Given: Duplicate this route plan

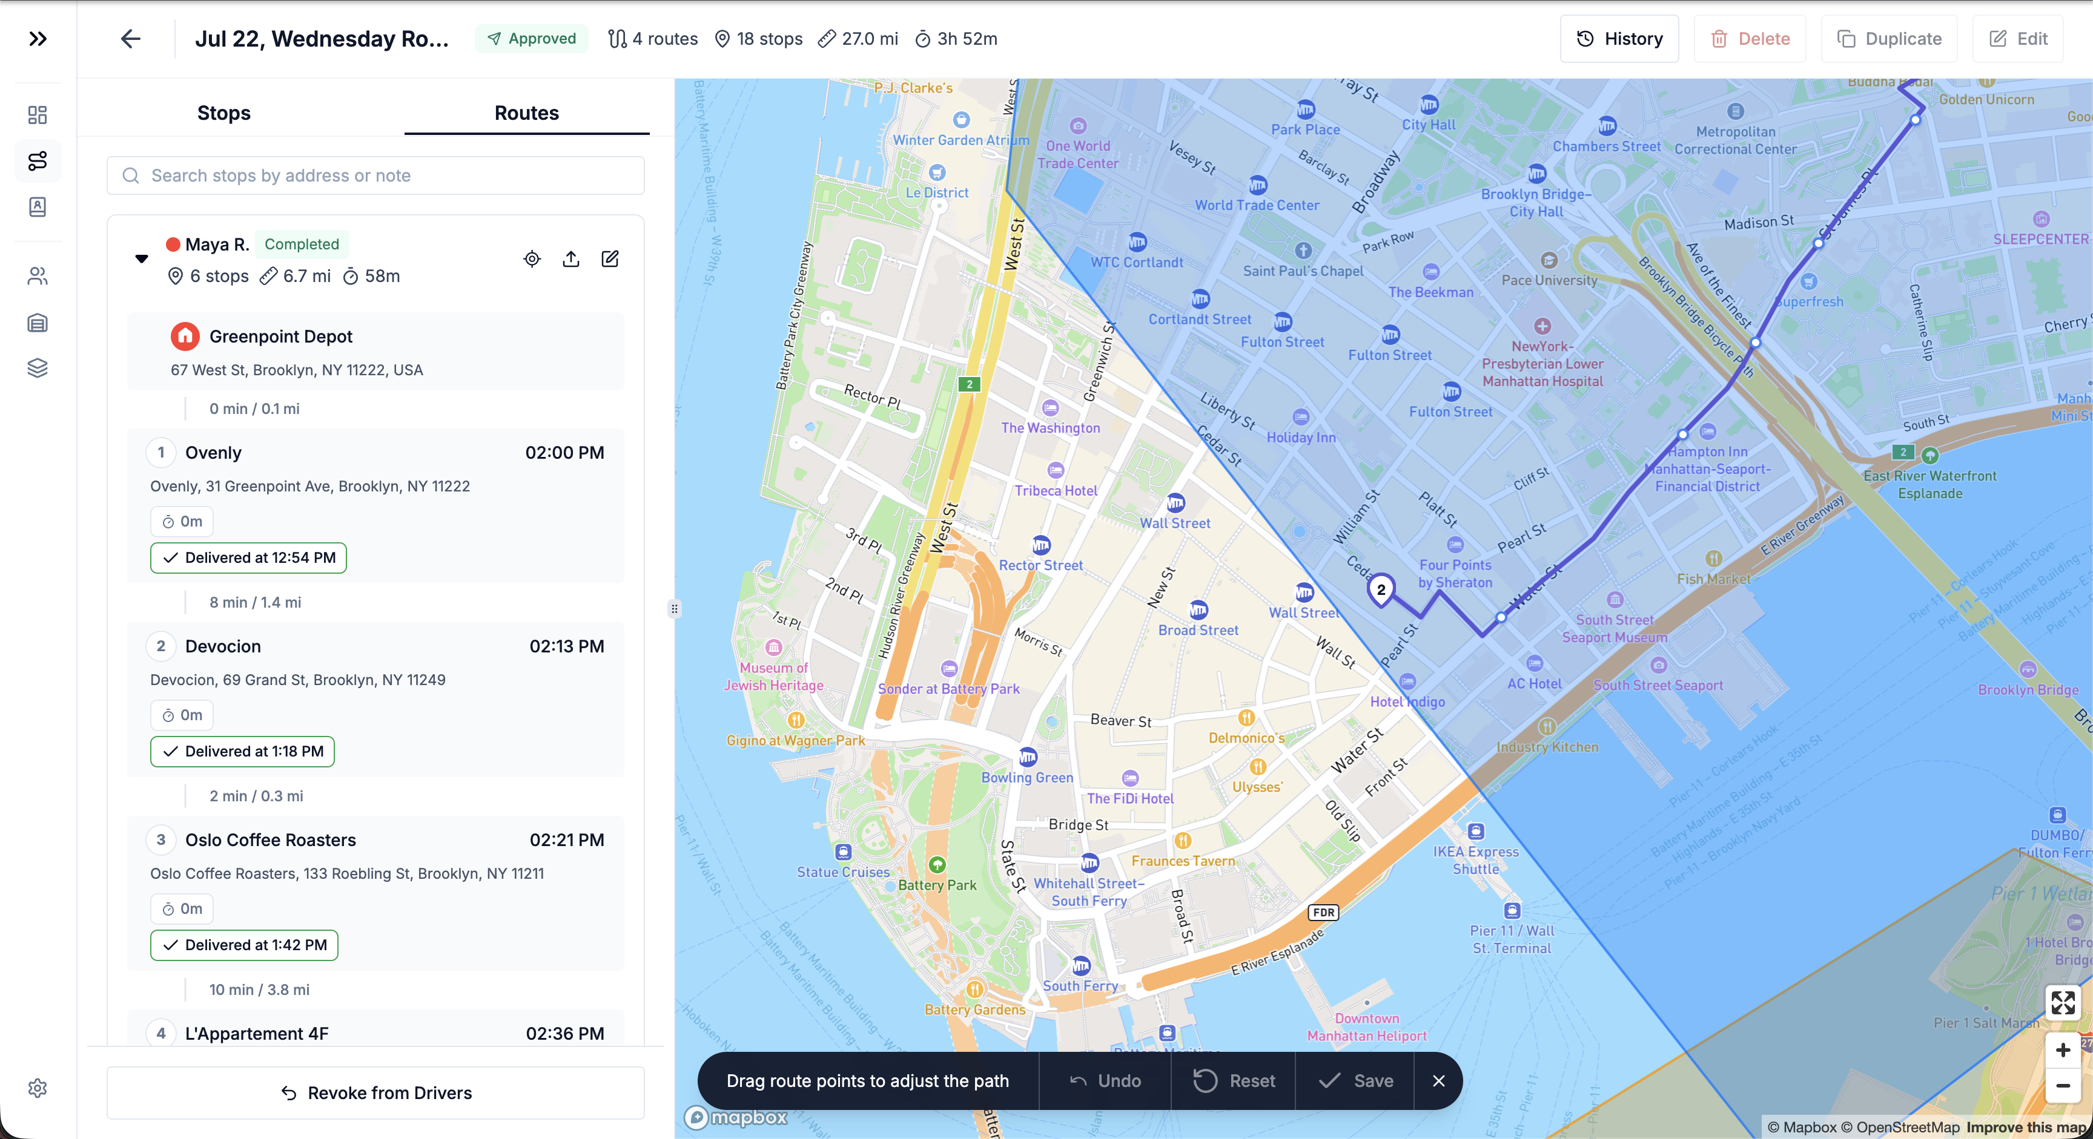Looking at the screenshot, I should 1889,39.
